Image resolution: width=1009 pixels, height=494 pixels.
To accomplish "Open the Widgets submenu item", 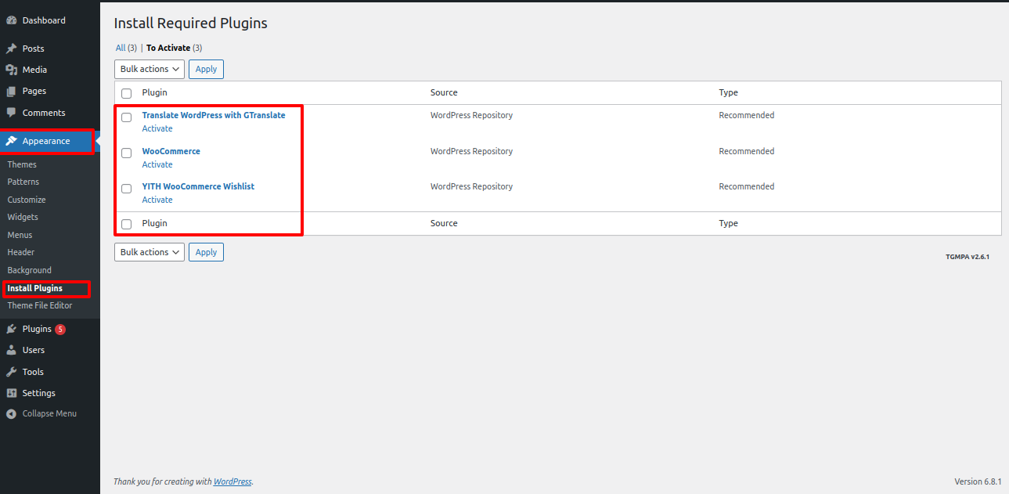I will (x=23, y=217).
